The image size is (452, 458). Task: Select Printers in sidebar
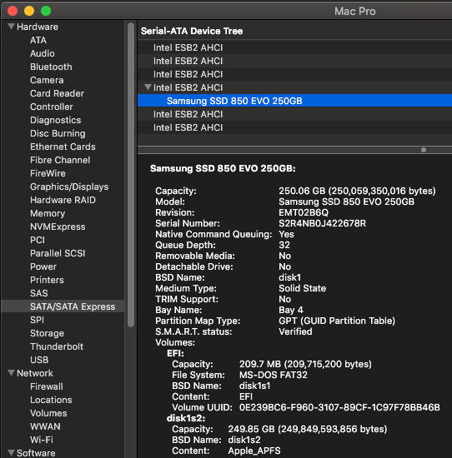click(47, 280)
